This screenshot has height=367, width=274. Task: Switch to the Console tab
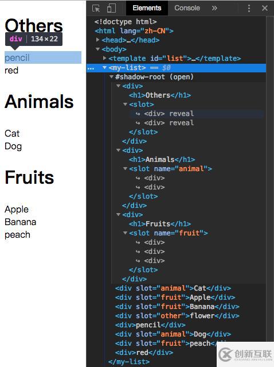187,8
